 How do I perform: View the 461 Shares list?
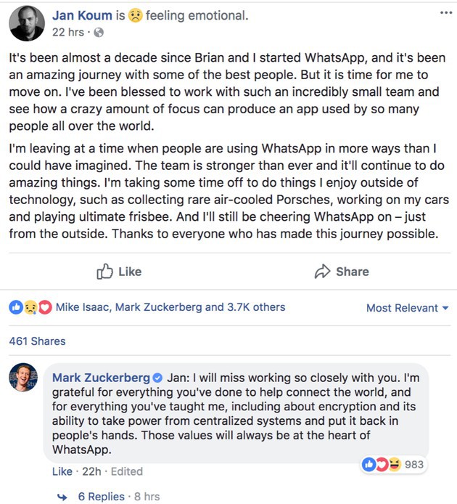click(x=37, y=341)
